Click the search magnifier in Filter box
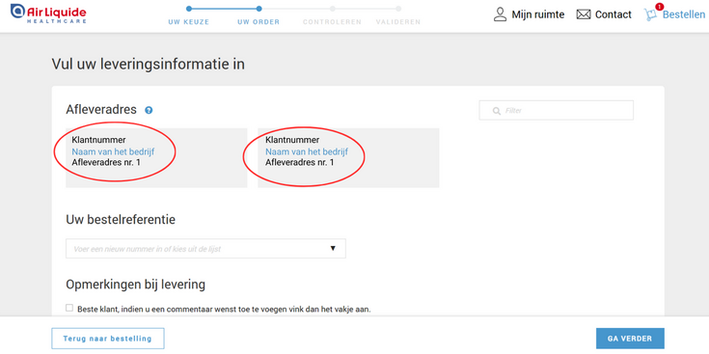The height and width of the screenshot is (354, 709). tap(497, 111)
